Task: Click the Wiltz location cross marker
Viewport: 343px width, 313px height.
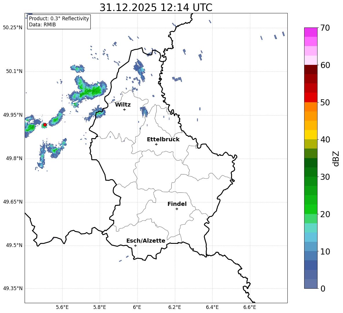Action: [x=125, y=109]
